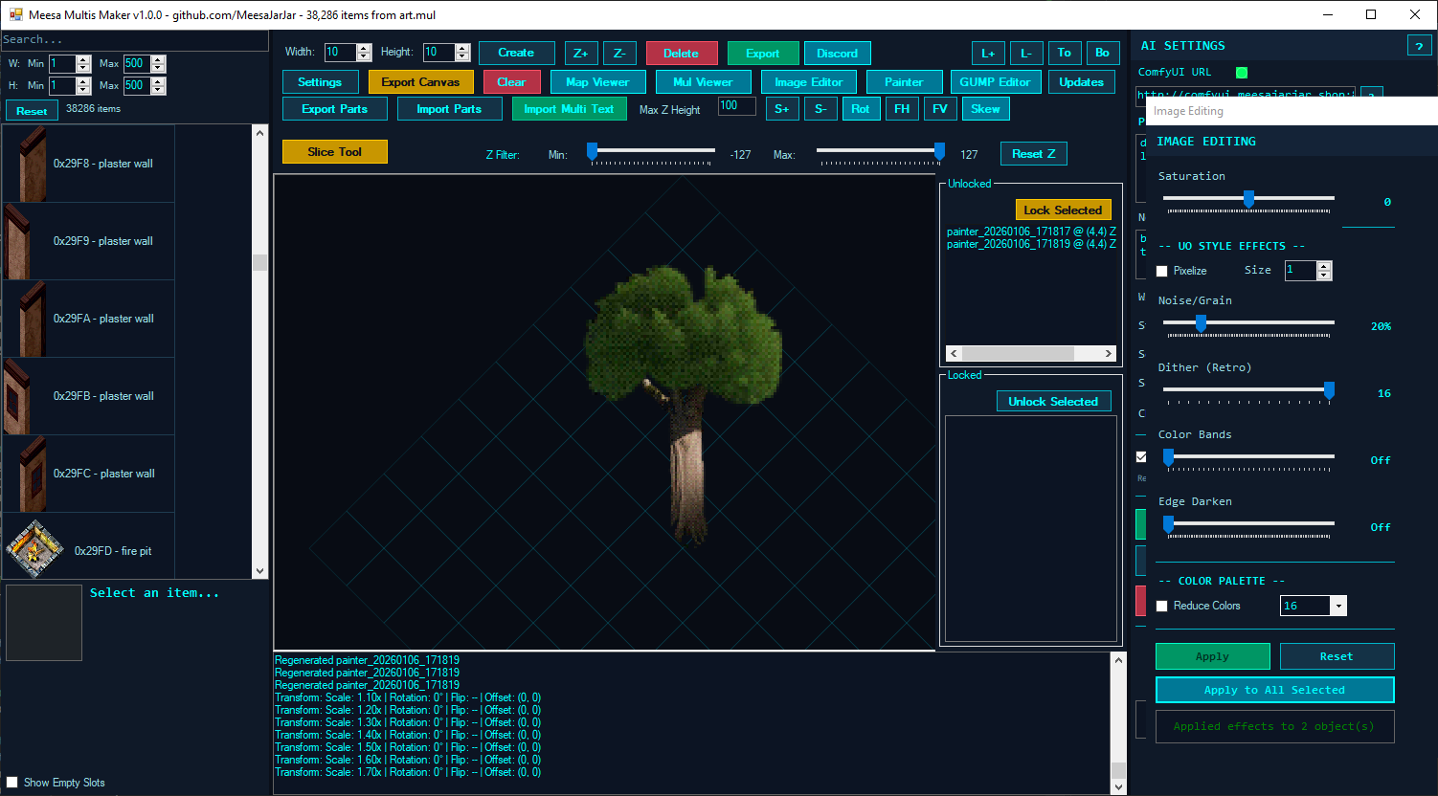The width and height of the screenshot is (1438, 796).
Task: Select the Skew transform button
Action: coord(985,109)
